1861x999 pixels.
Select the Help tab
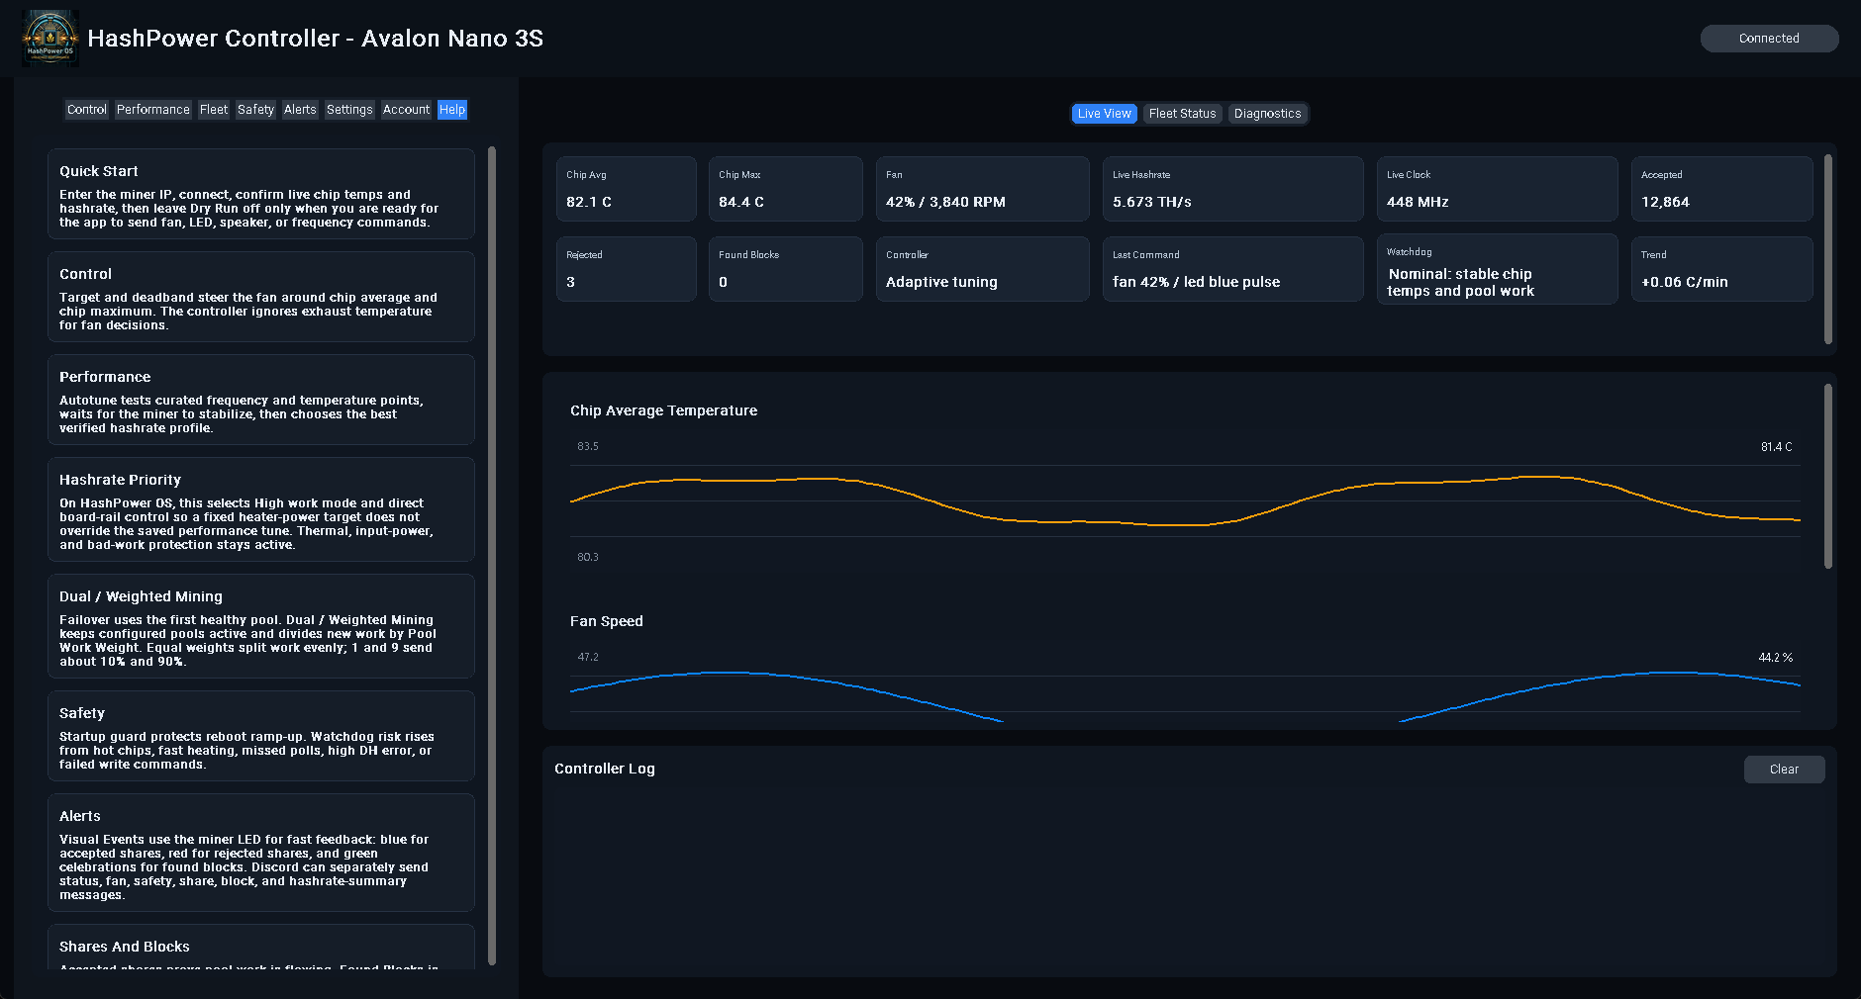tap(452, 110)
